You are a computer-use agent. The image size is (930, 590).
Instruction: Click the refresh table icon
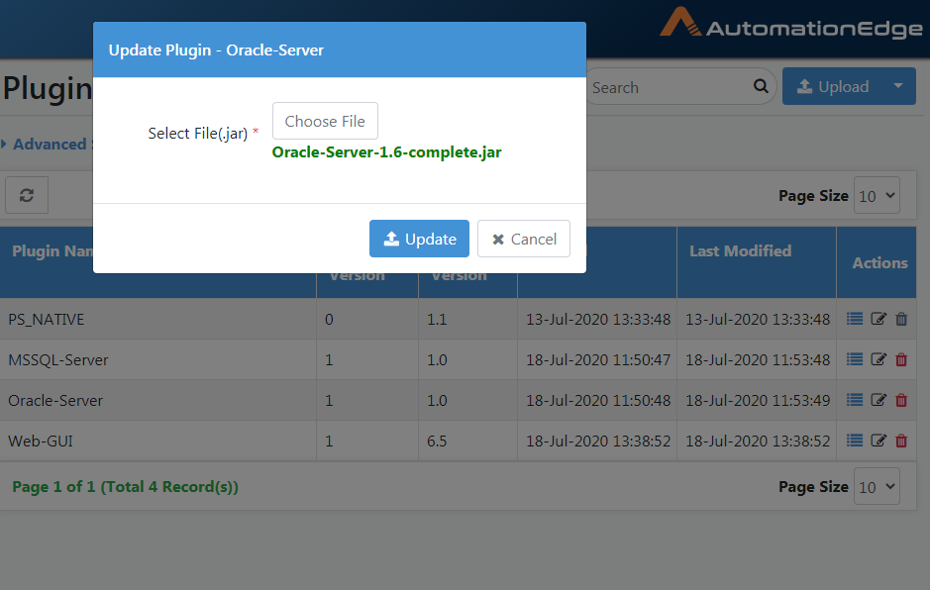click(x=27, y=195)
